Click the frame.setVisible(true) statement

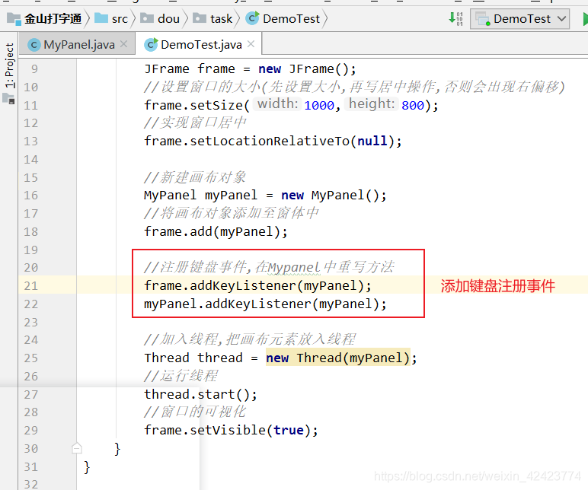(232, 430)
